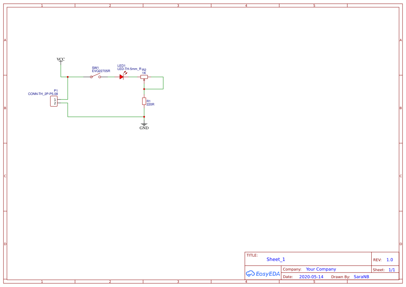Click the SW1 switch symbol

(x=95, y=76)
